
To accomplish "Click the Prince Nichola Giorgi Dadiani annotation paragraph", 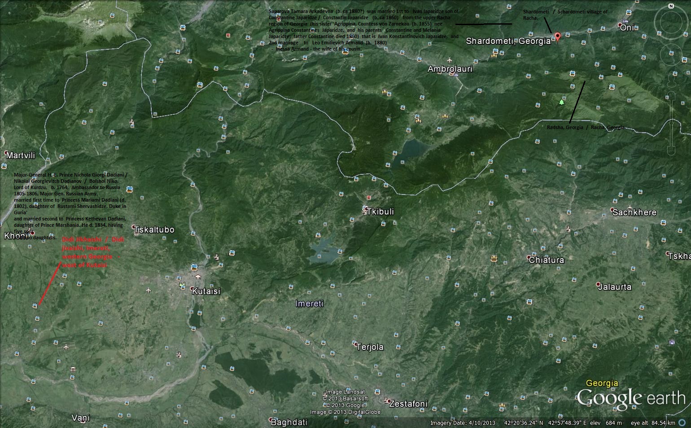I will (70, 206).
